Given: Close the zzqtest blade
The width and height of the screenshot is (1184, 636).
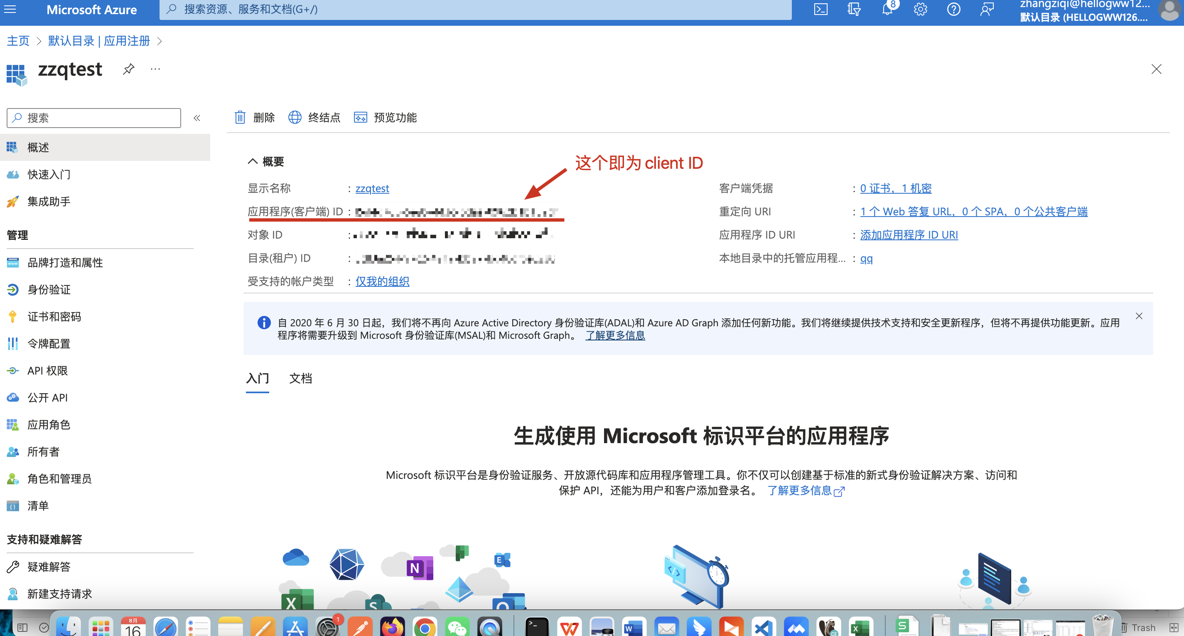Looking at the screenshot, I should click(x=1156, y=69).
